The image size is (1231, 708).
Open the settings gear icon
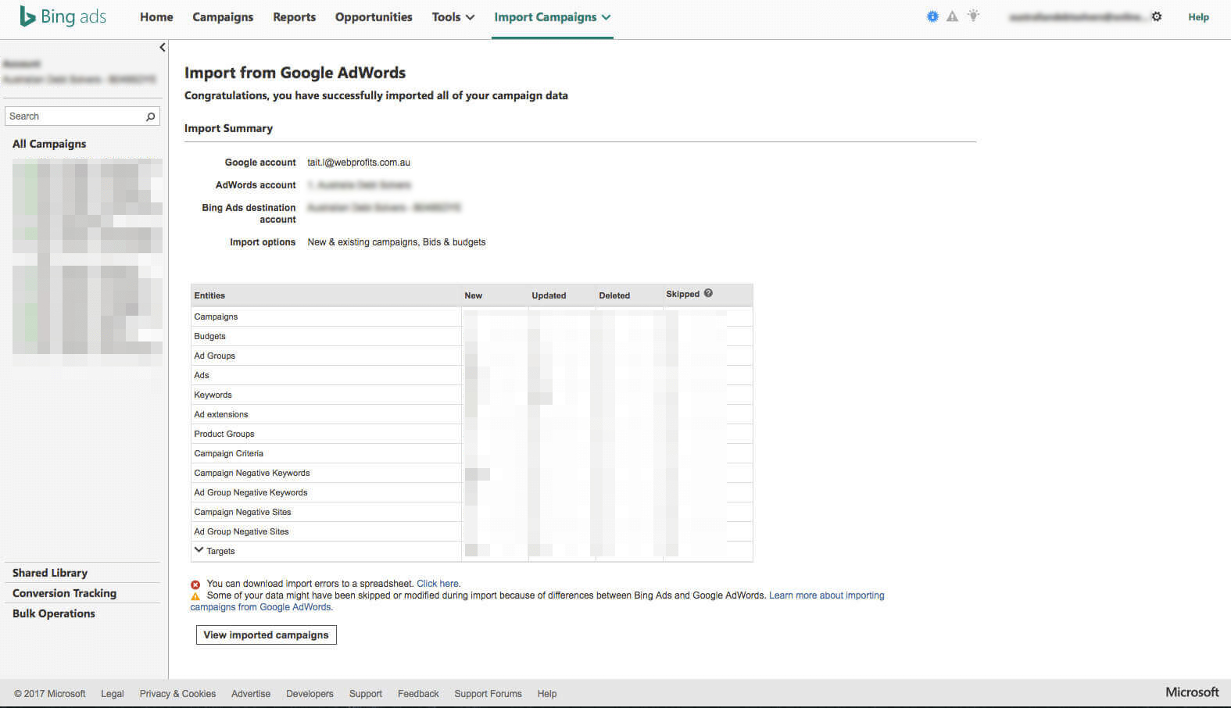click(x=1157, y=16)
